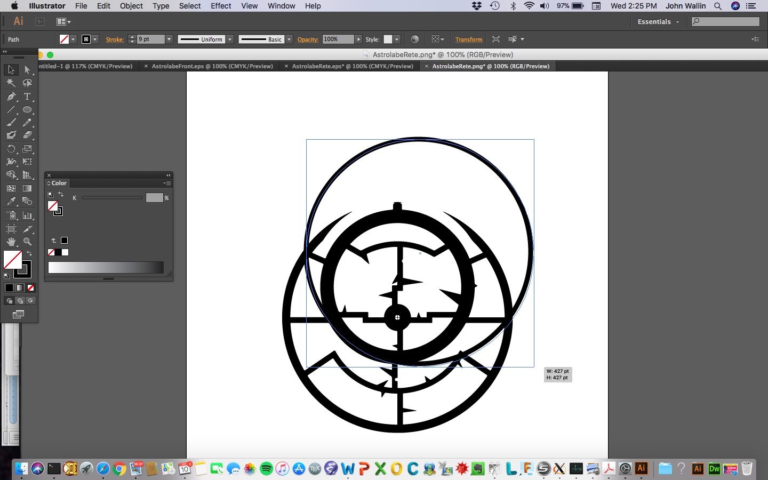Select the Direct Selection tool

click(27, 70)
